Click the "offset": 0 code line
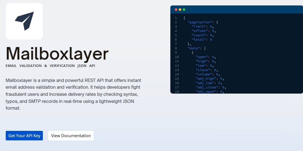 [x=204, y=31]
